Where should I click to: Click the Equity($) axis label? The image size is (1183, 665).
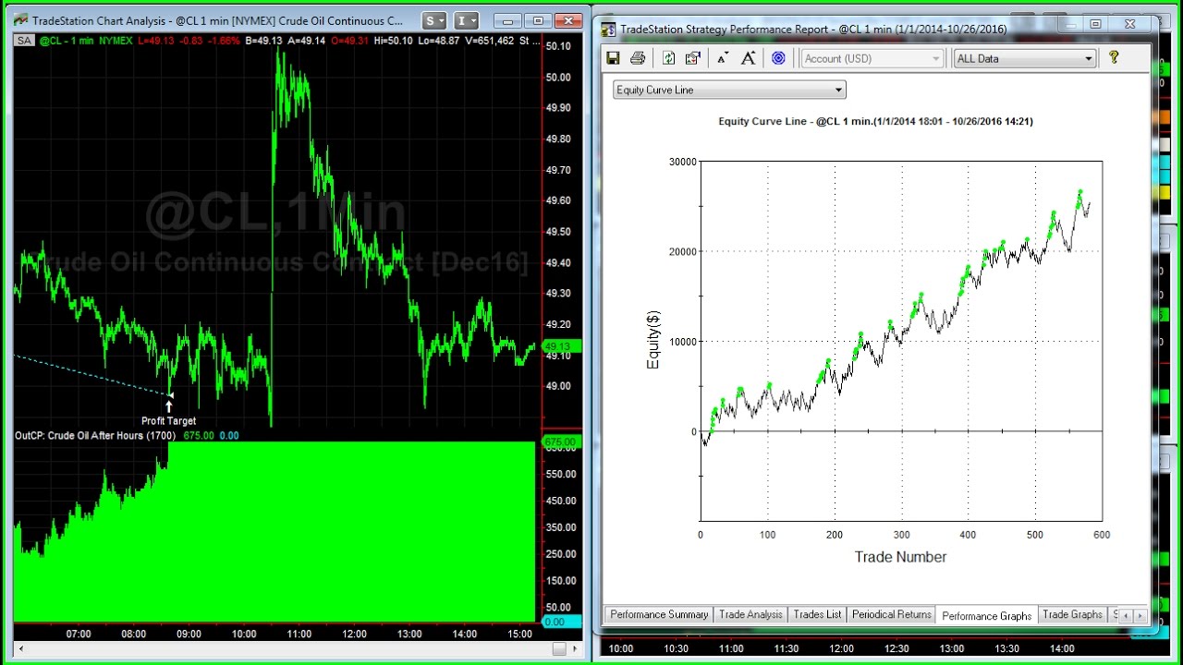[653, 340]
